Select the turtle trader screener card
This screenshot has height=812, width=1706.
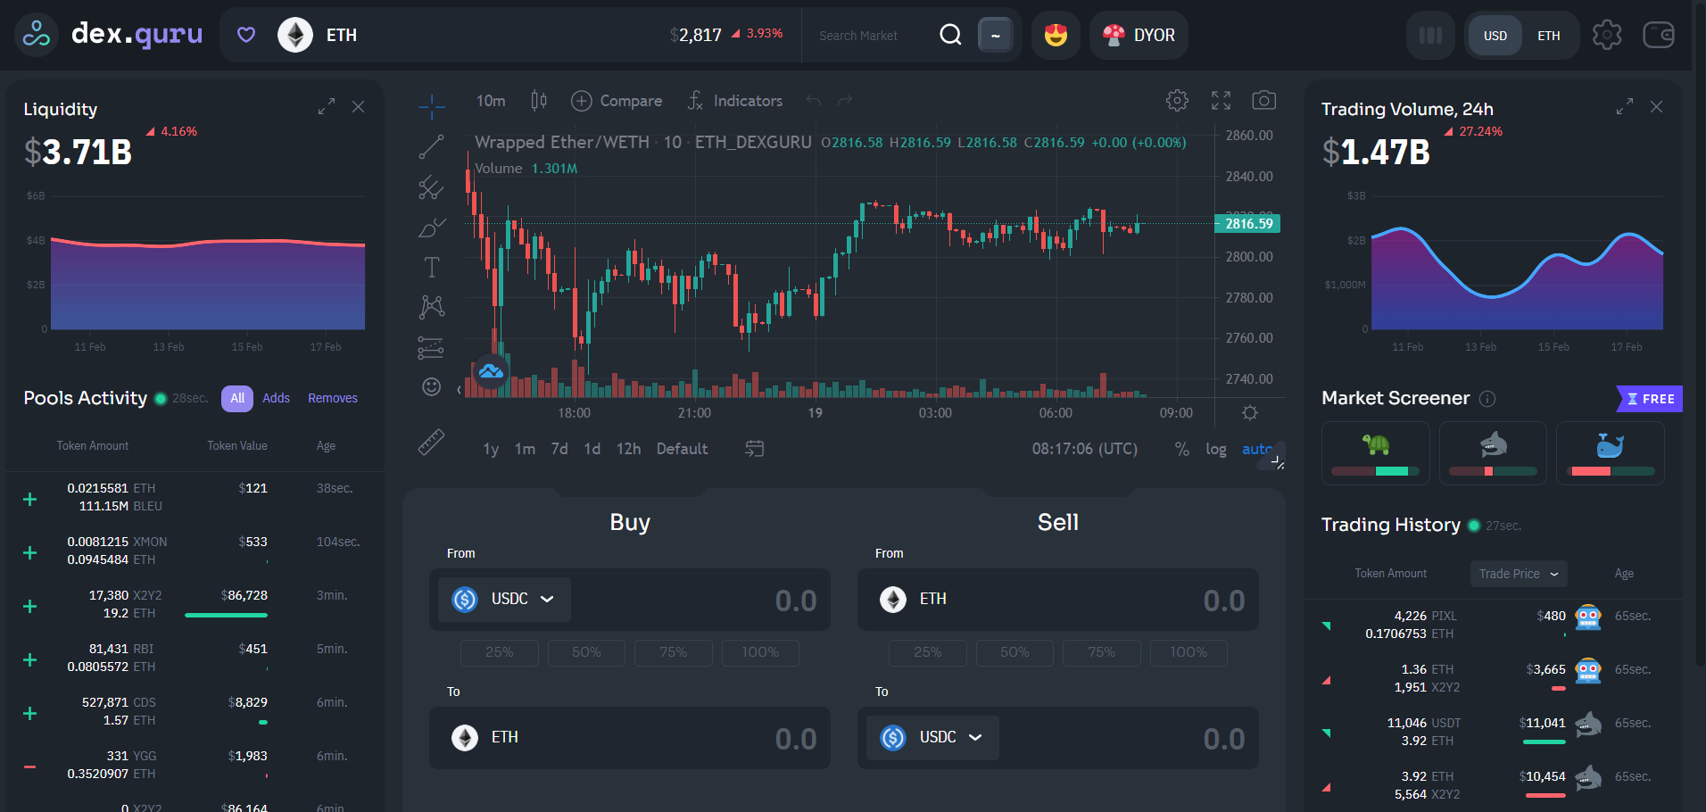coord(1376,453)
